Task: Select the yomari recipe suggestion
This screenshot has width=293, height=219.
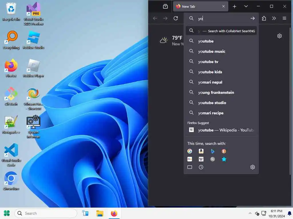Action: [221, 113]
